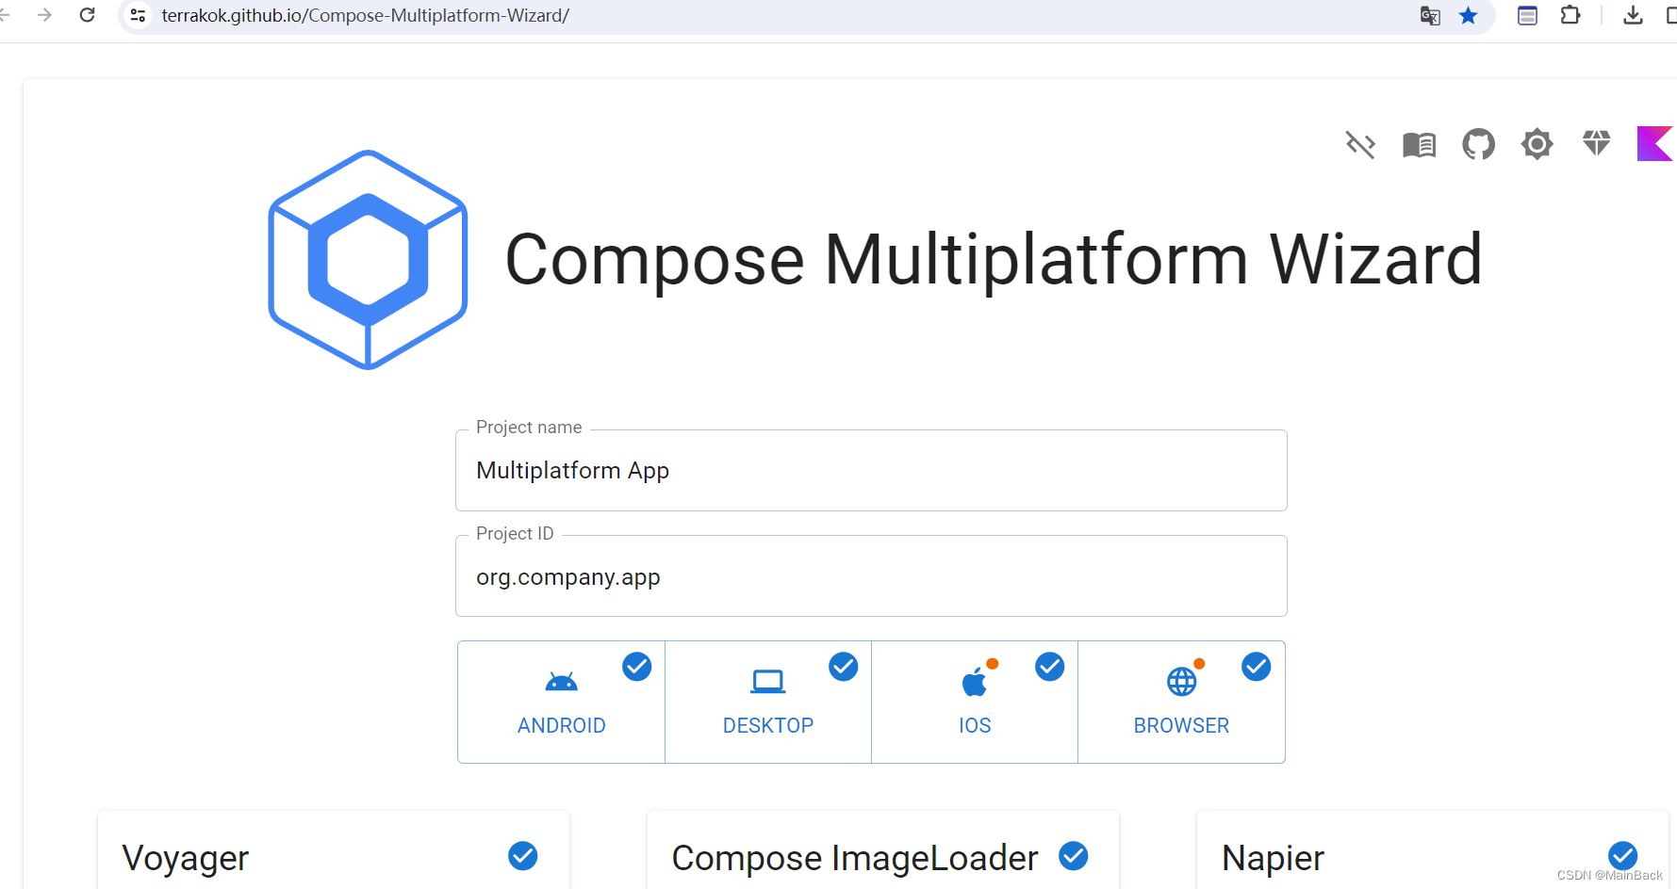Open the GitHub repository icon
The width and height of the screenshot is (1677, 889).
pos(1478,144)
